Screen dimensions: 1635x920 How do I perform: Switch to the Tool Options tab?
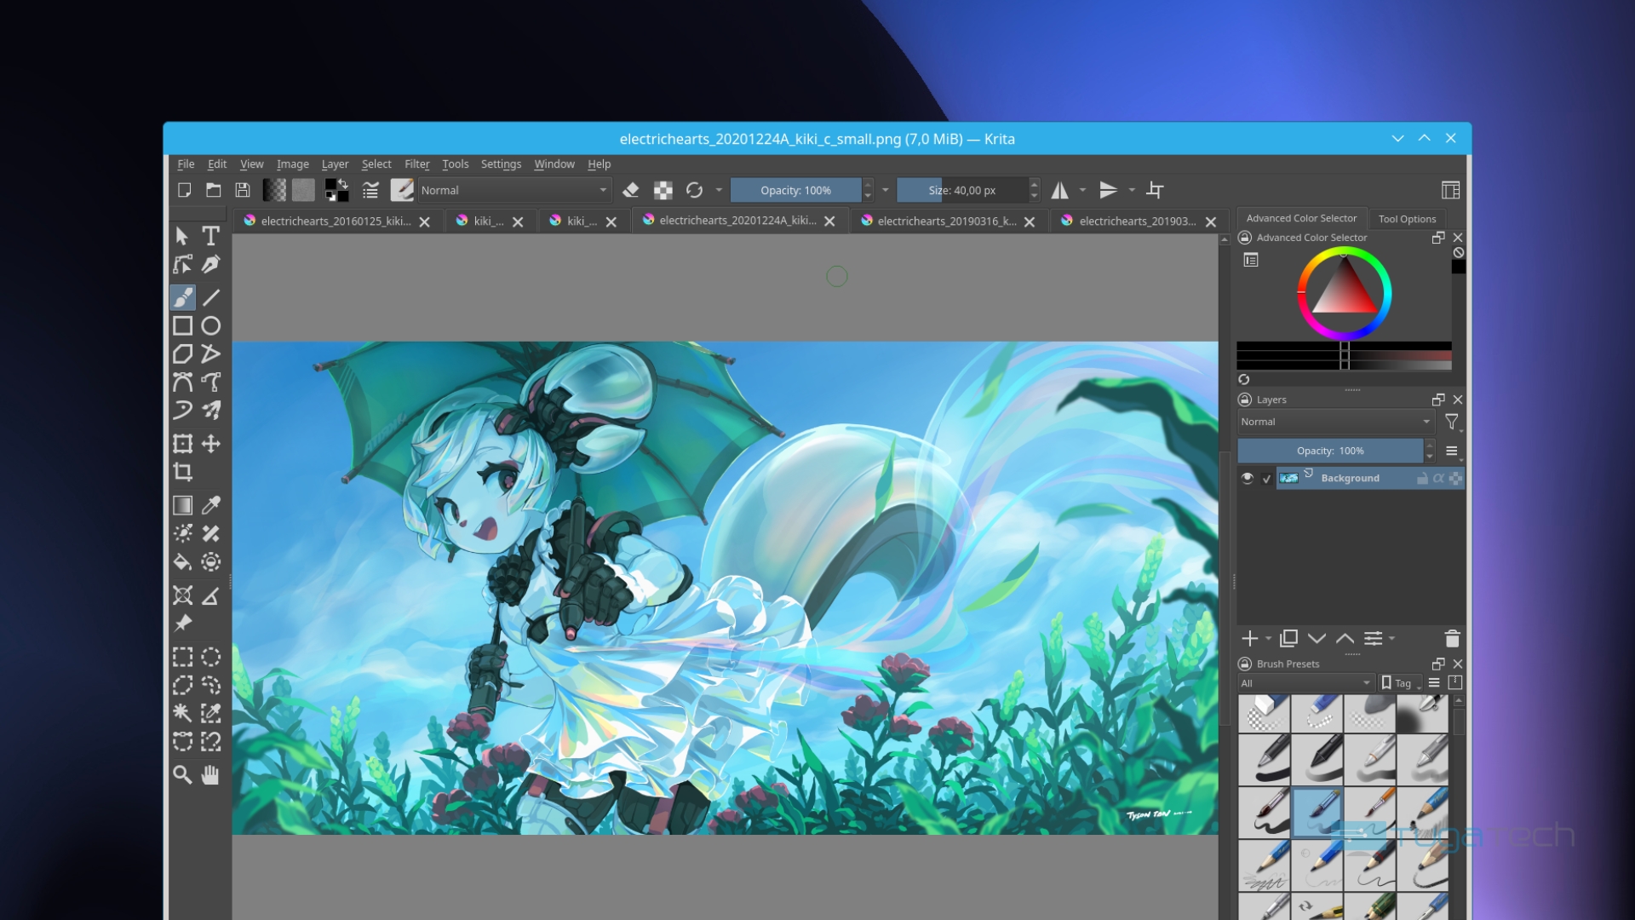[1407, 219]
